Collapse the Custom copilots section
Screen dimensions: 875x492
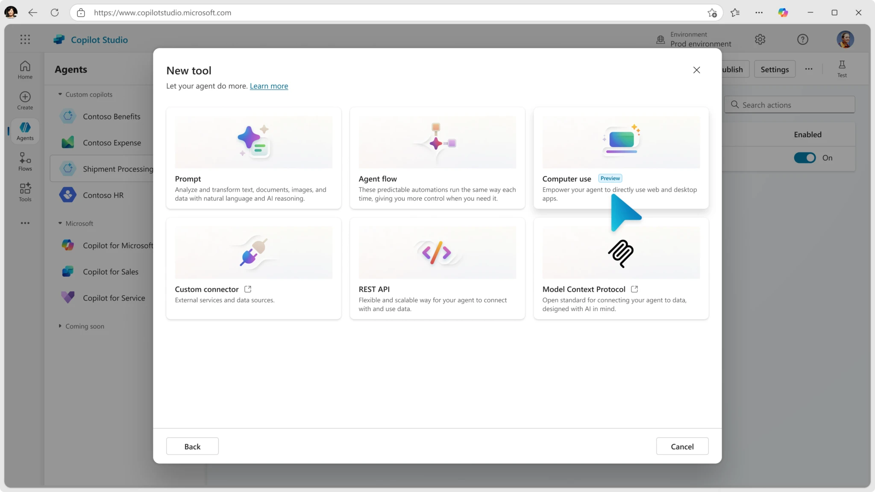click(x=60, y=94)
